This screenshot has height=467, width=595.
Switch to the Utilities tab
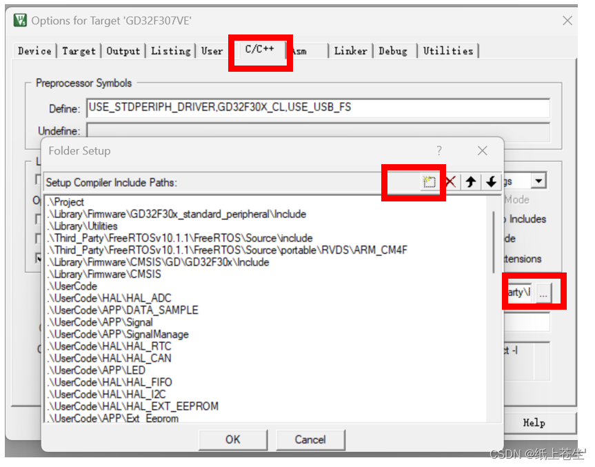[x=449, y=50]
